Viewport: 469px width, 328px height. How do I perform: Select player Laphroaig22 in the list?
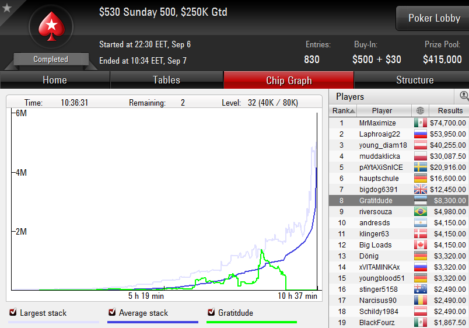click(380, 134)
